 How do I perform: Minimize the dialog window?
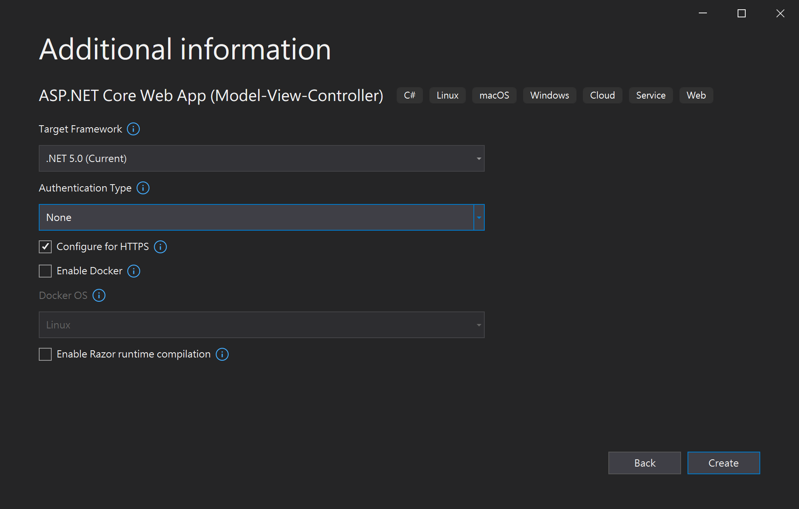(x=703, y=13)
